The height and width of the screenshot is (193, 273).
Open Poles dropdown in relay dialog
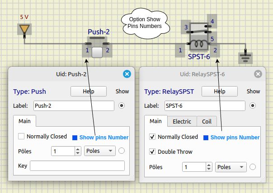click(x=231, y=167)
